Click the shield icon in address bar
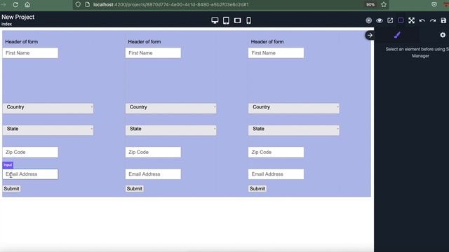The width and height of the screenshot is (449, 252). coord(78,5)
